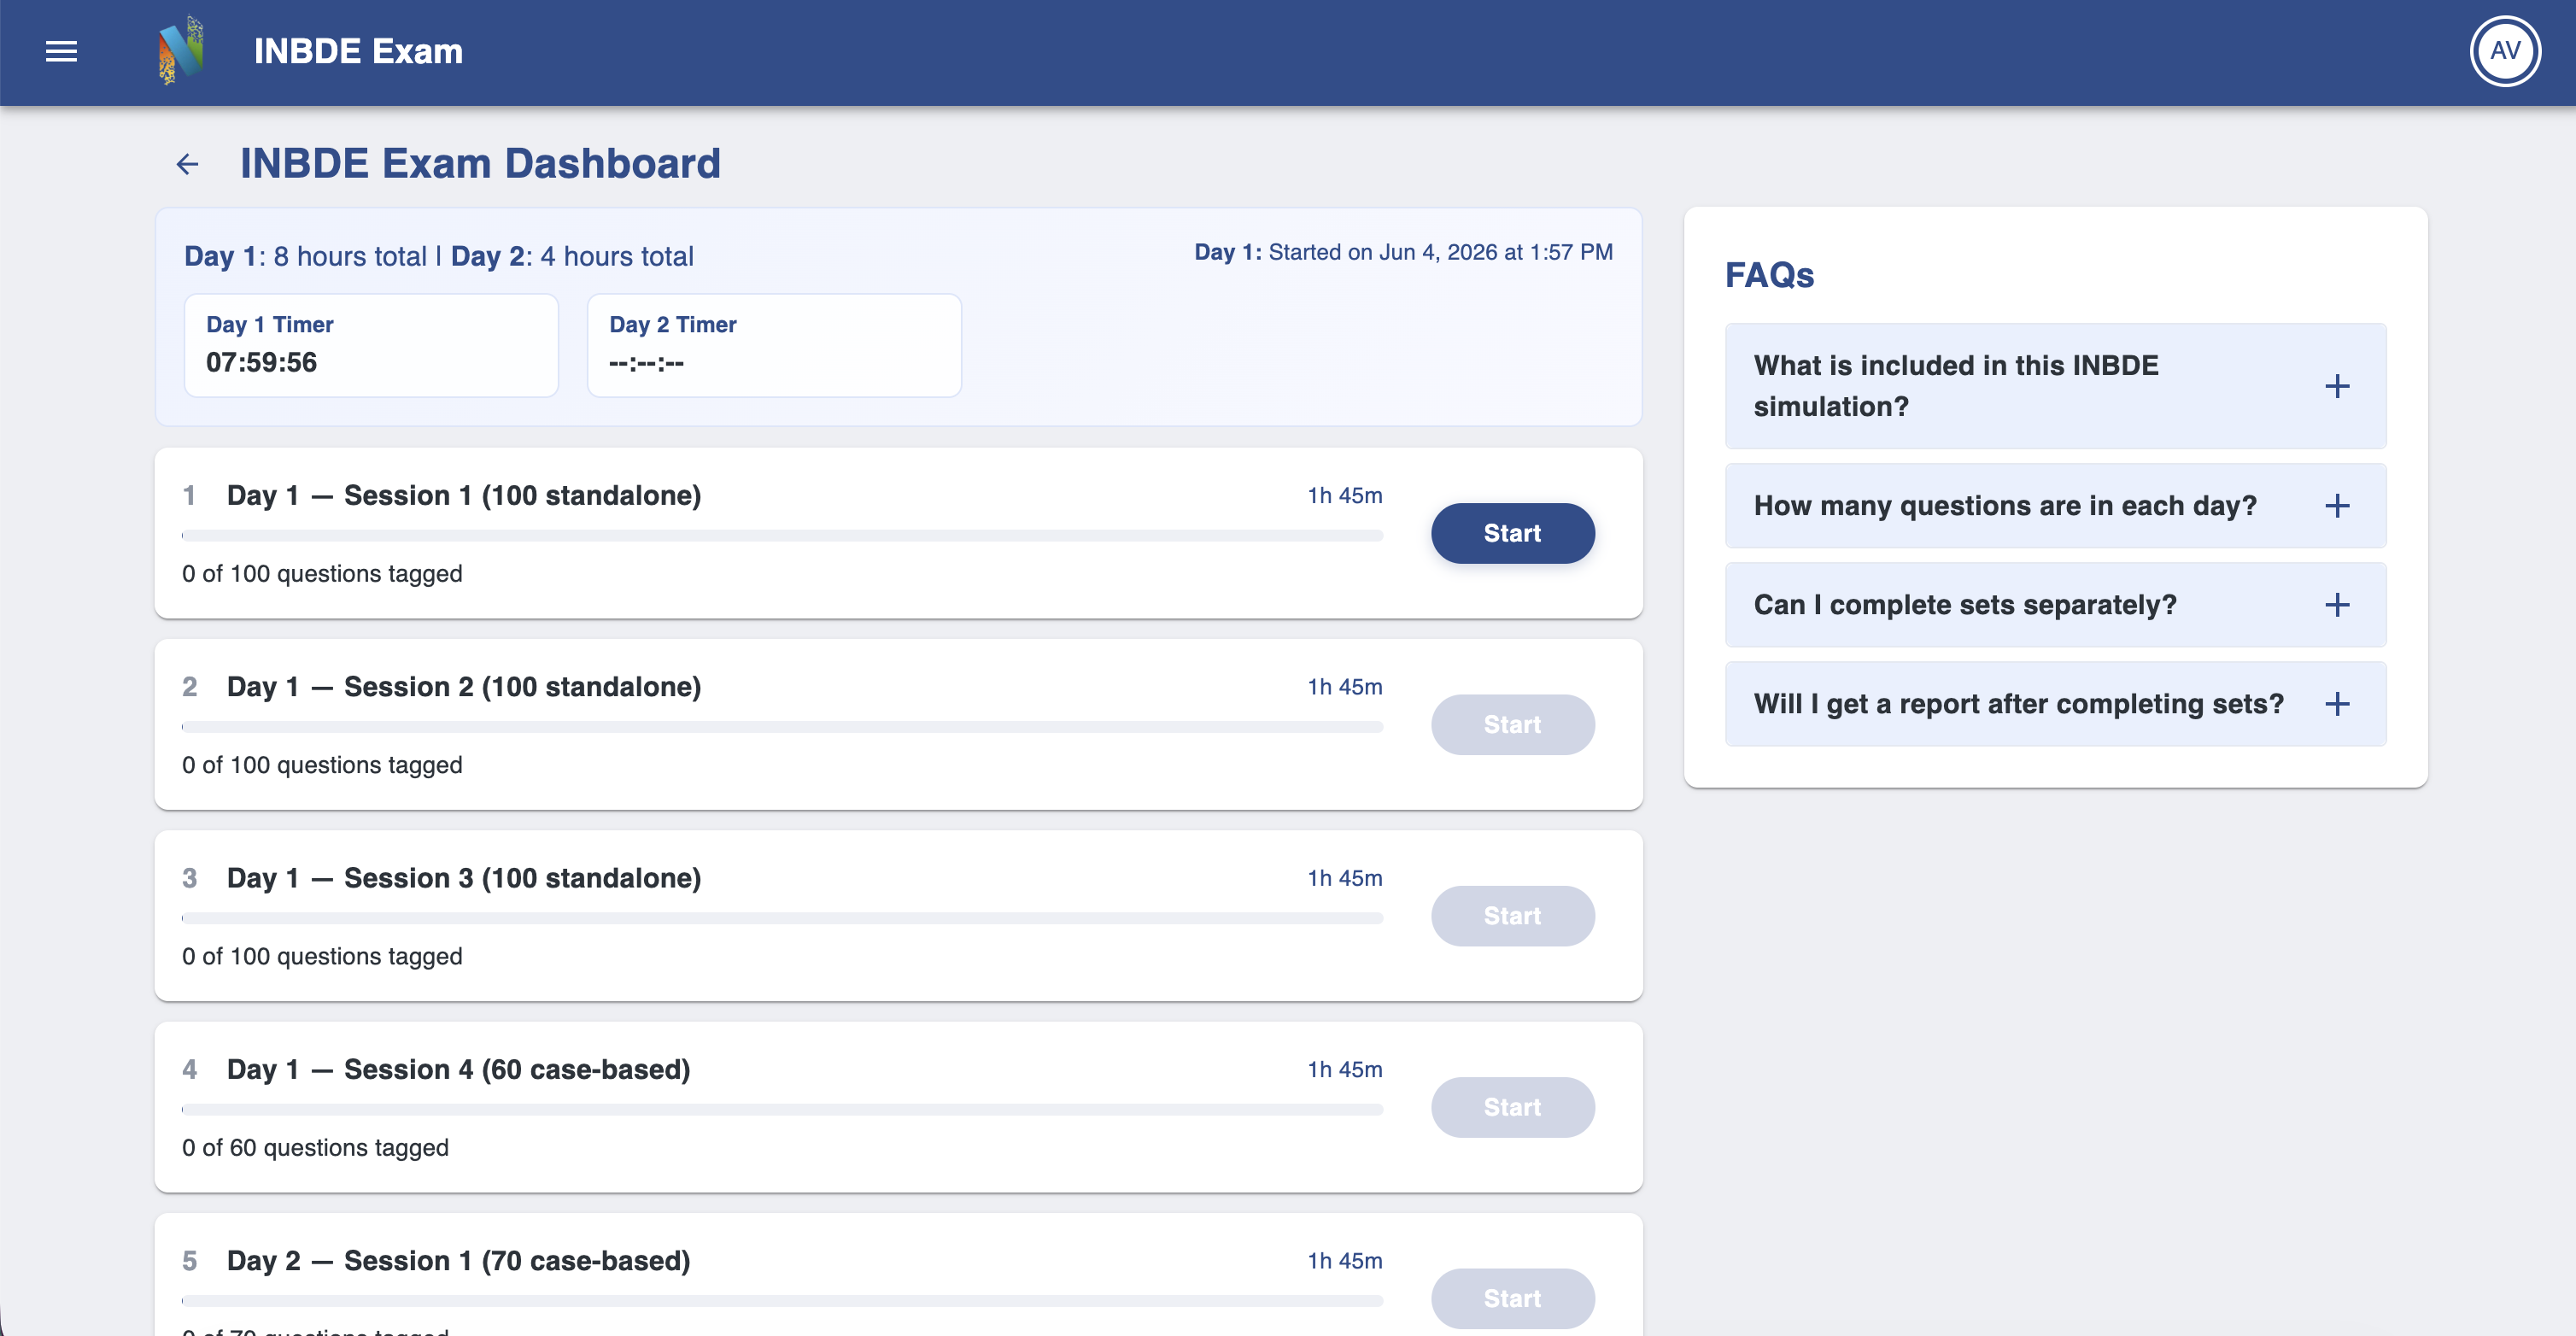Open the hamburger navigation menu
The width and height of the screenshot is (2576, 1336).
pyautogui.click(x=61, y=51)
